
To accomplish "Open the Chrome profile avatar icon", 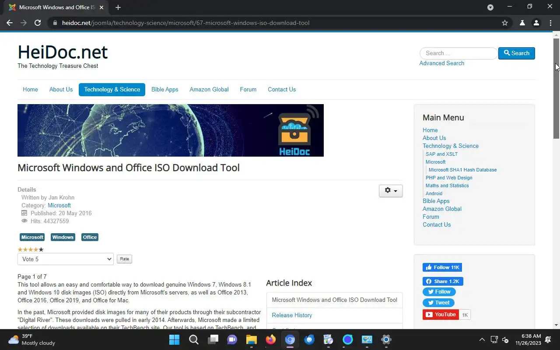I will [536, 23].
